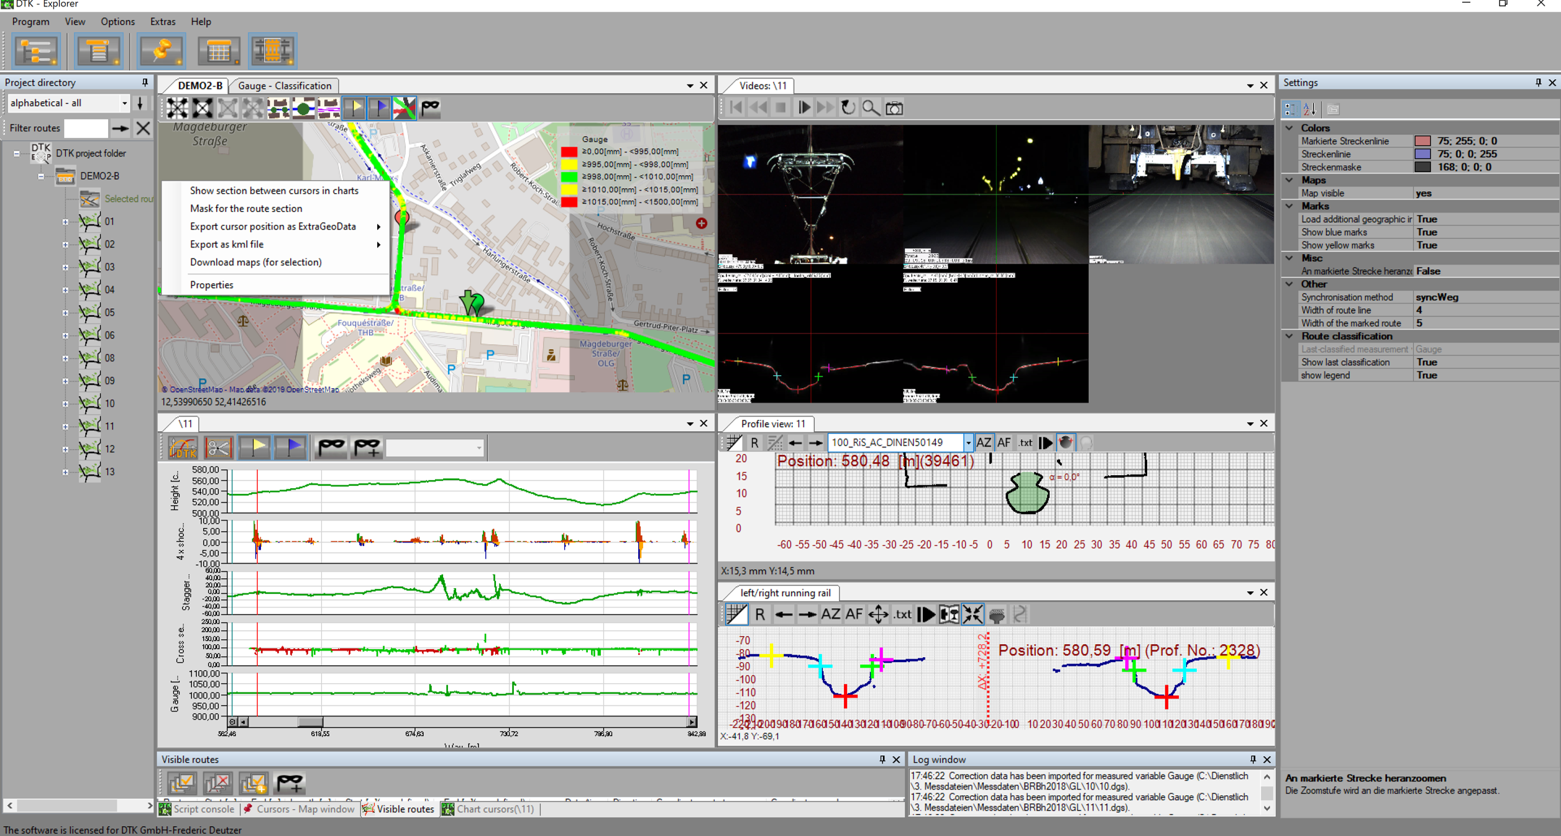Play the video with step-play button
The image size is (1561, 836).
click(x=803, y=108)
